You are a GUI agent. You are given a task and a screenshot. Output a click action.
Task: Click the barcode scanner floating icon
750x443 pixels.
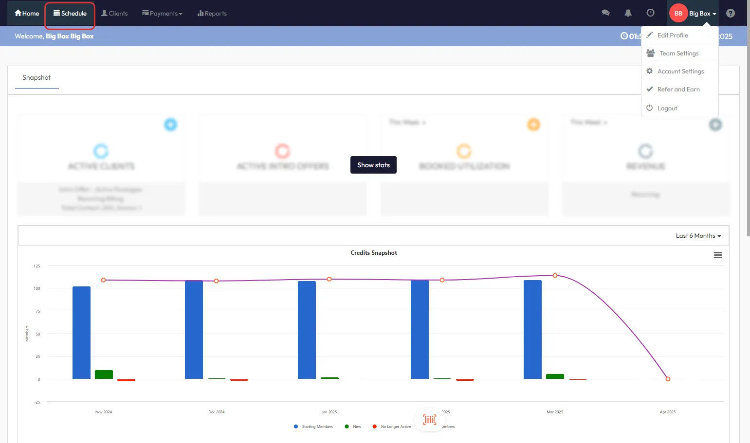click(429, 420)
